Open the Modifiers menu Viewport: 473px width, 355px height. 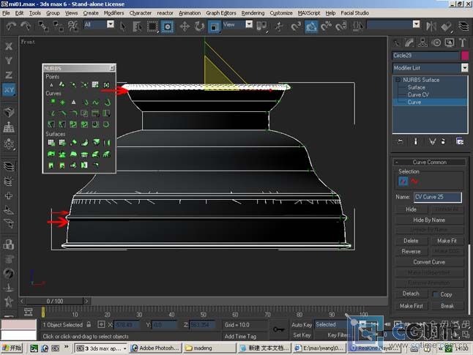click(113, 13)
